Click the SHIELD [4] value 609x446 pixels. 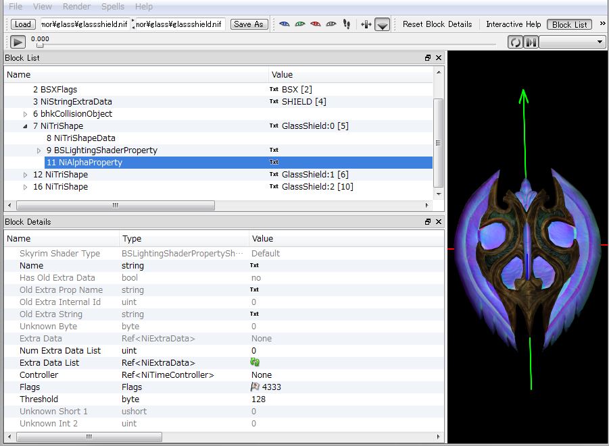point(303,102)
